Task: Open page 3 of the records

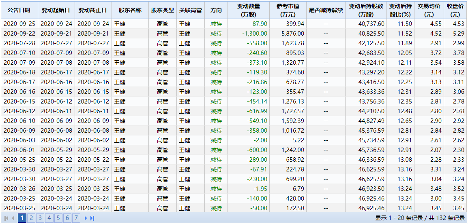Action: (40, 218)
